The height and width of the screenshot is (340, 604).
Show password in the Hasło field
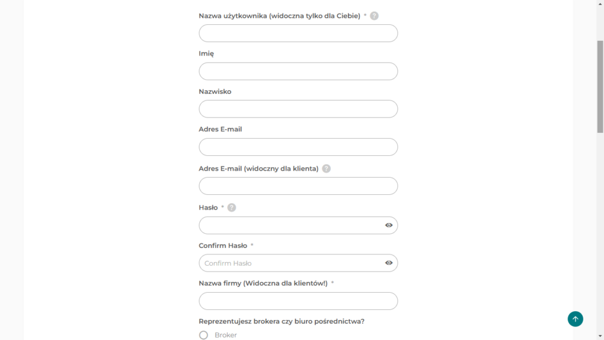click(x=389, y=225)
